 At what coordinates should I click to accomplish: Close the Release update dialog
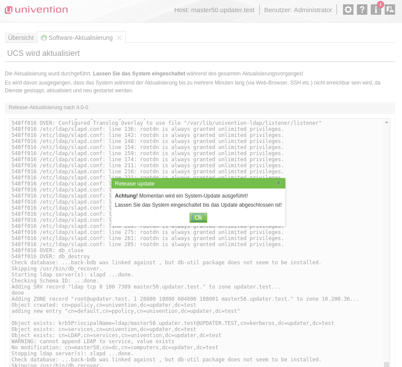tap(278, 183)
